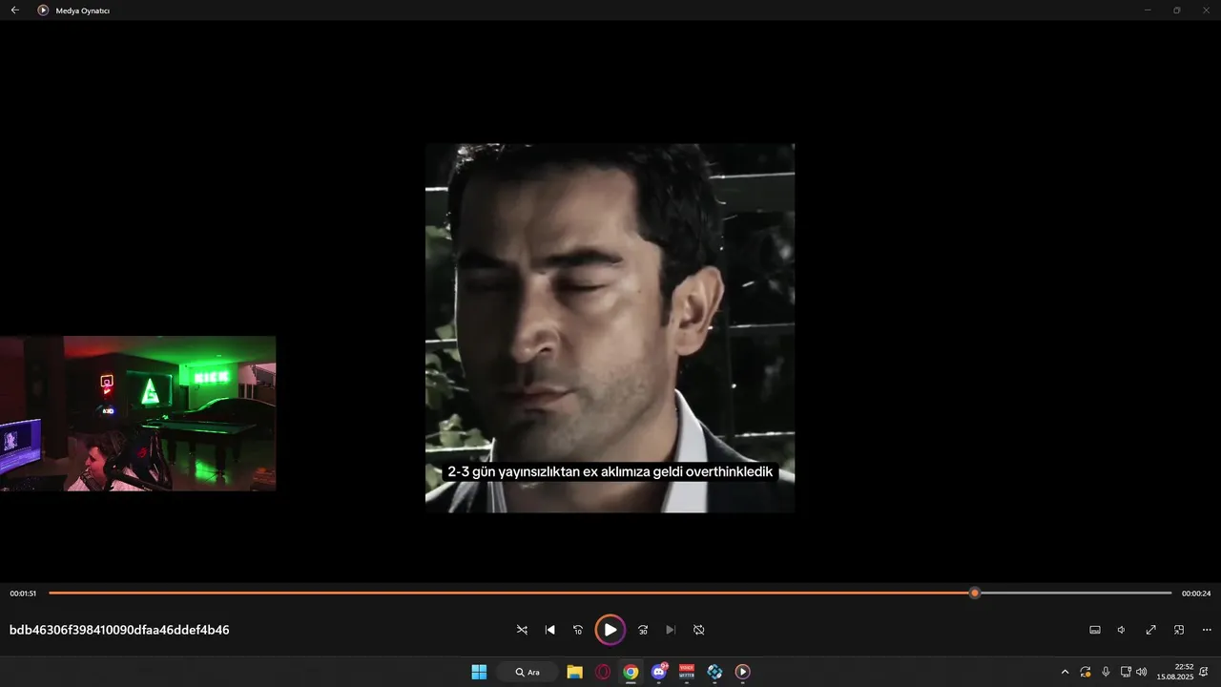
Task: Open the more options menu
Action: click(1207, 630)
